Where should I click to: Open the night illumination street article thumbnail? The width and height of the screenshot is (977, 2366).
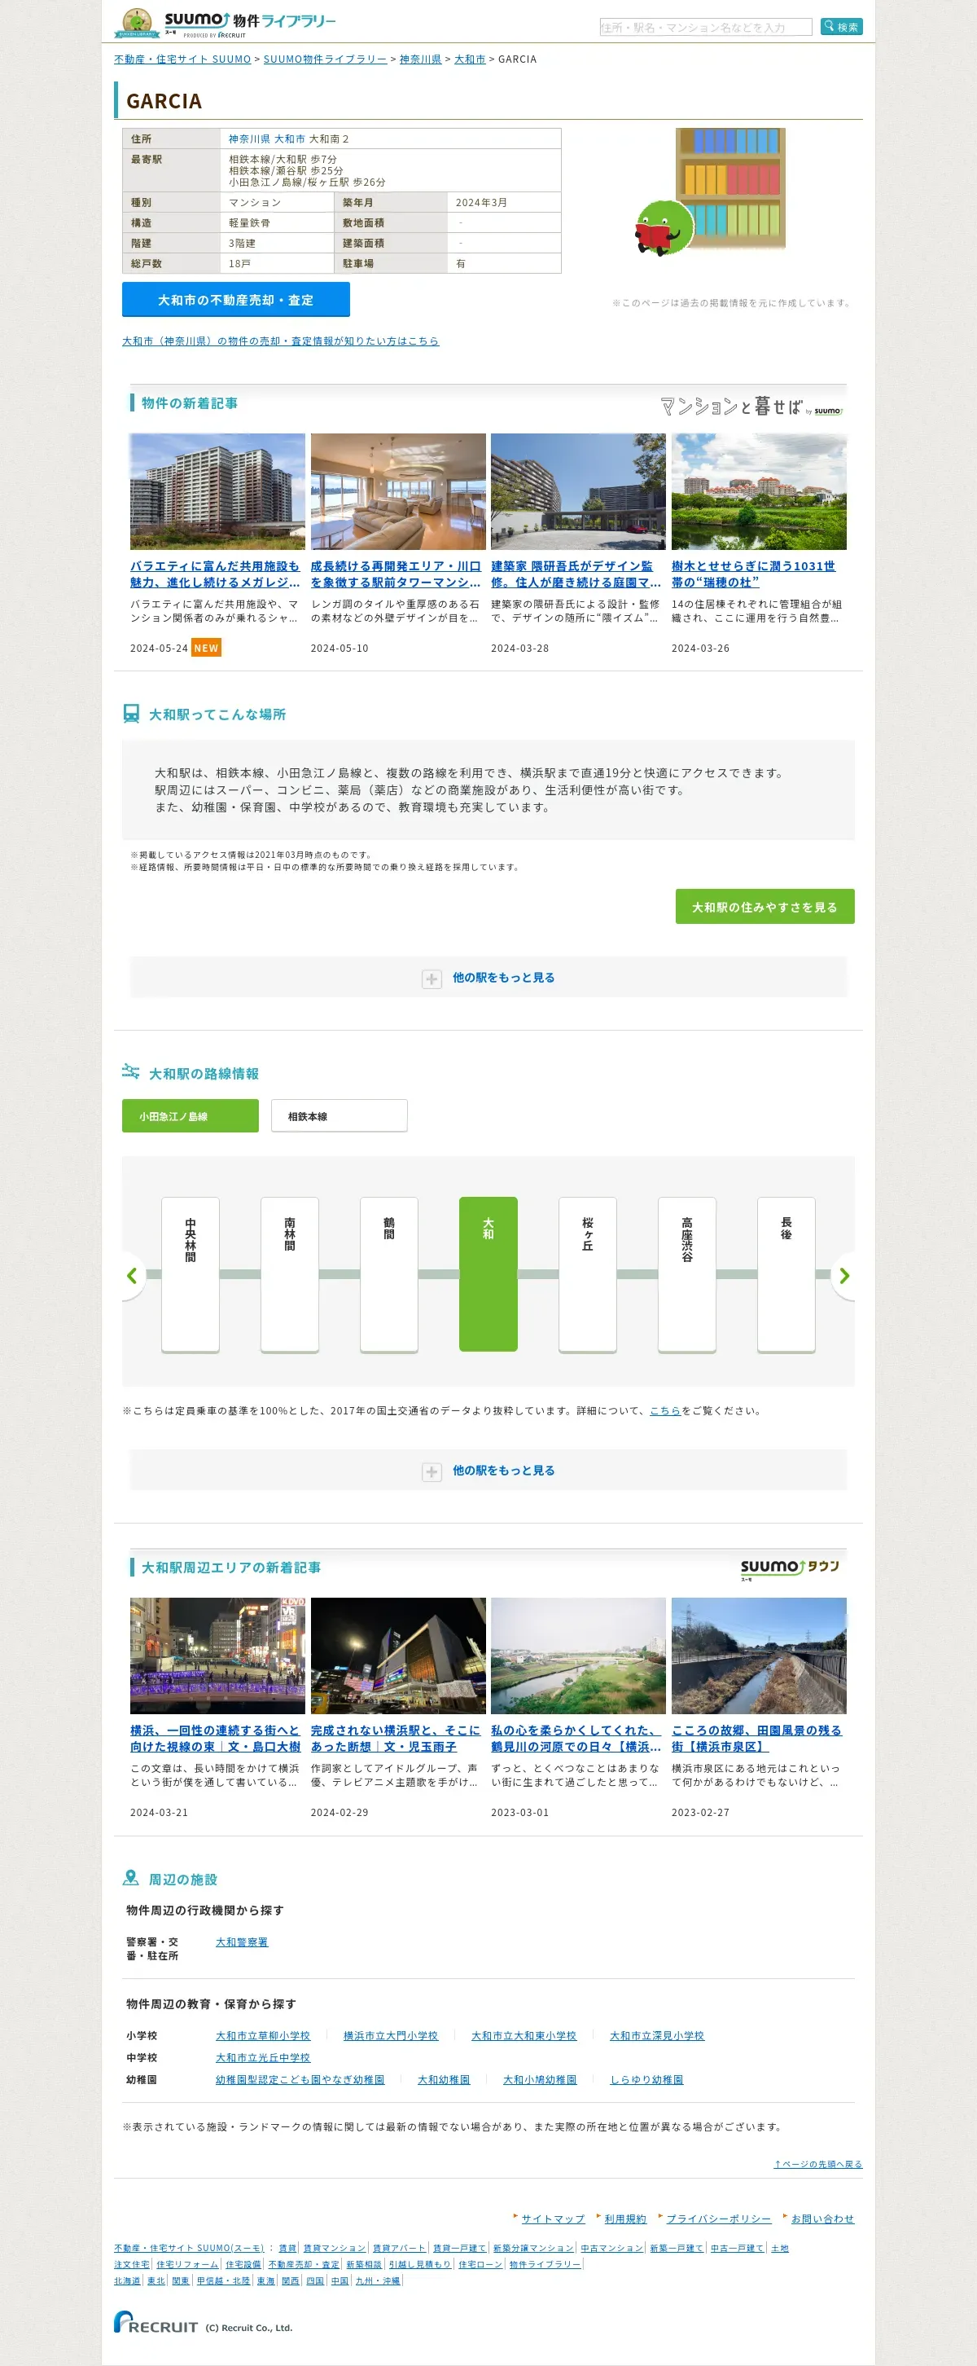217,1656
